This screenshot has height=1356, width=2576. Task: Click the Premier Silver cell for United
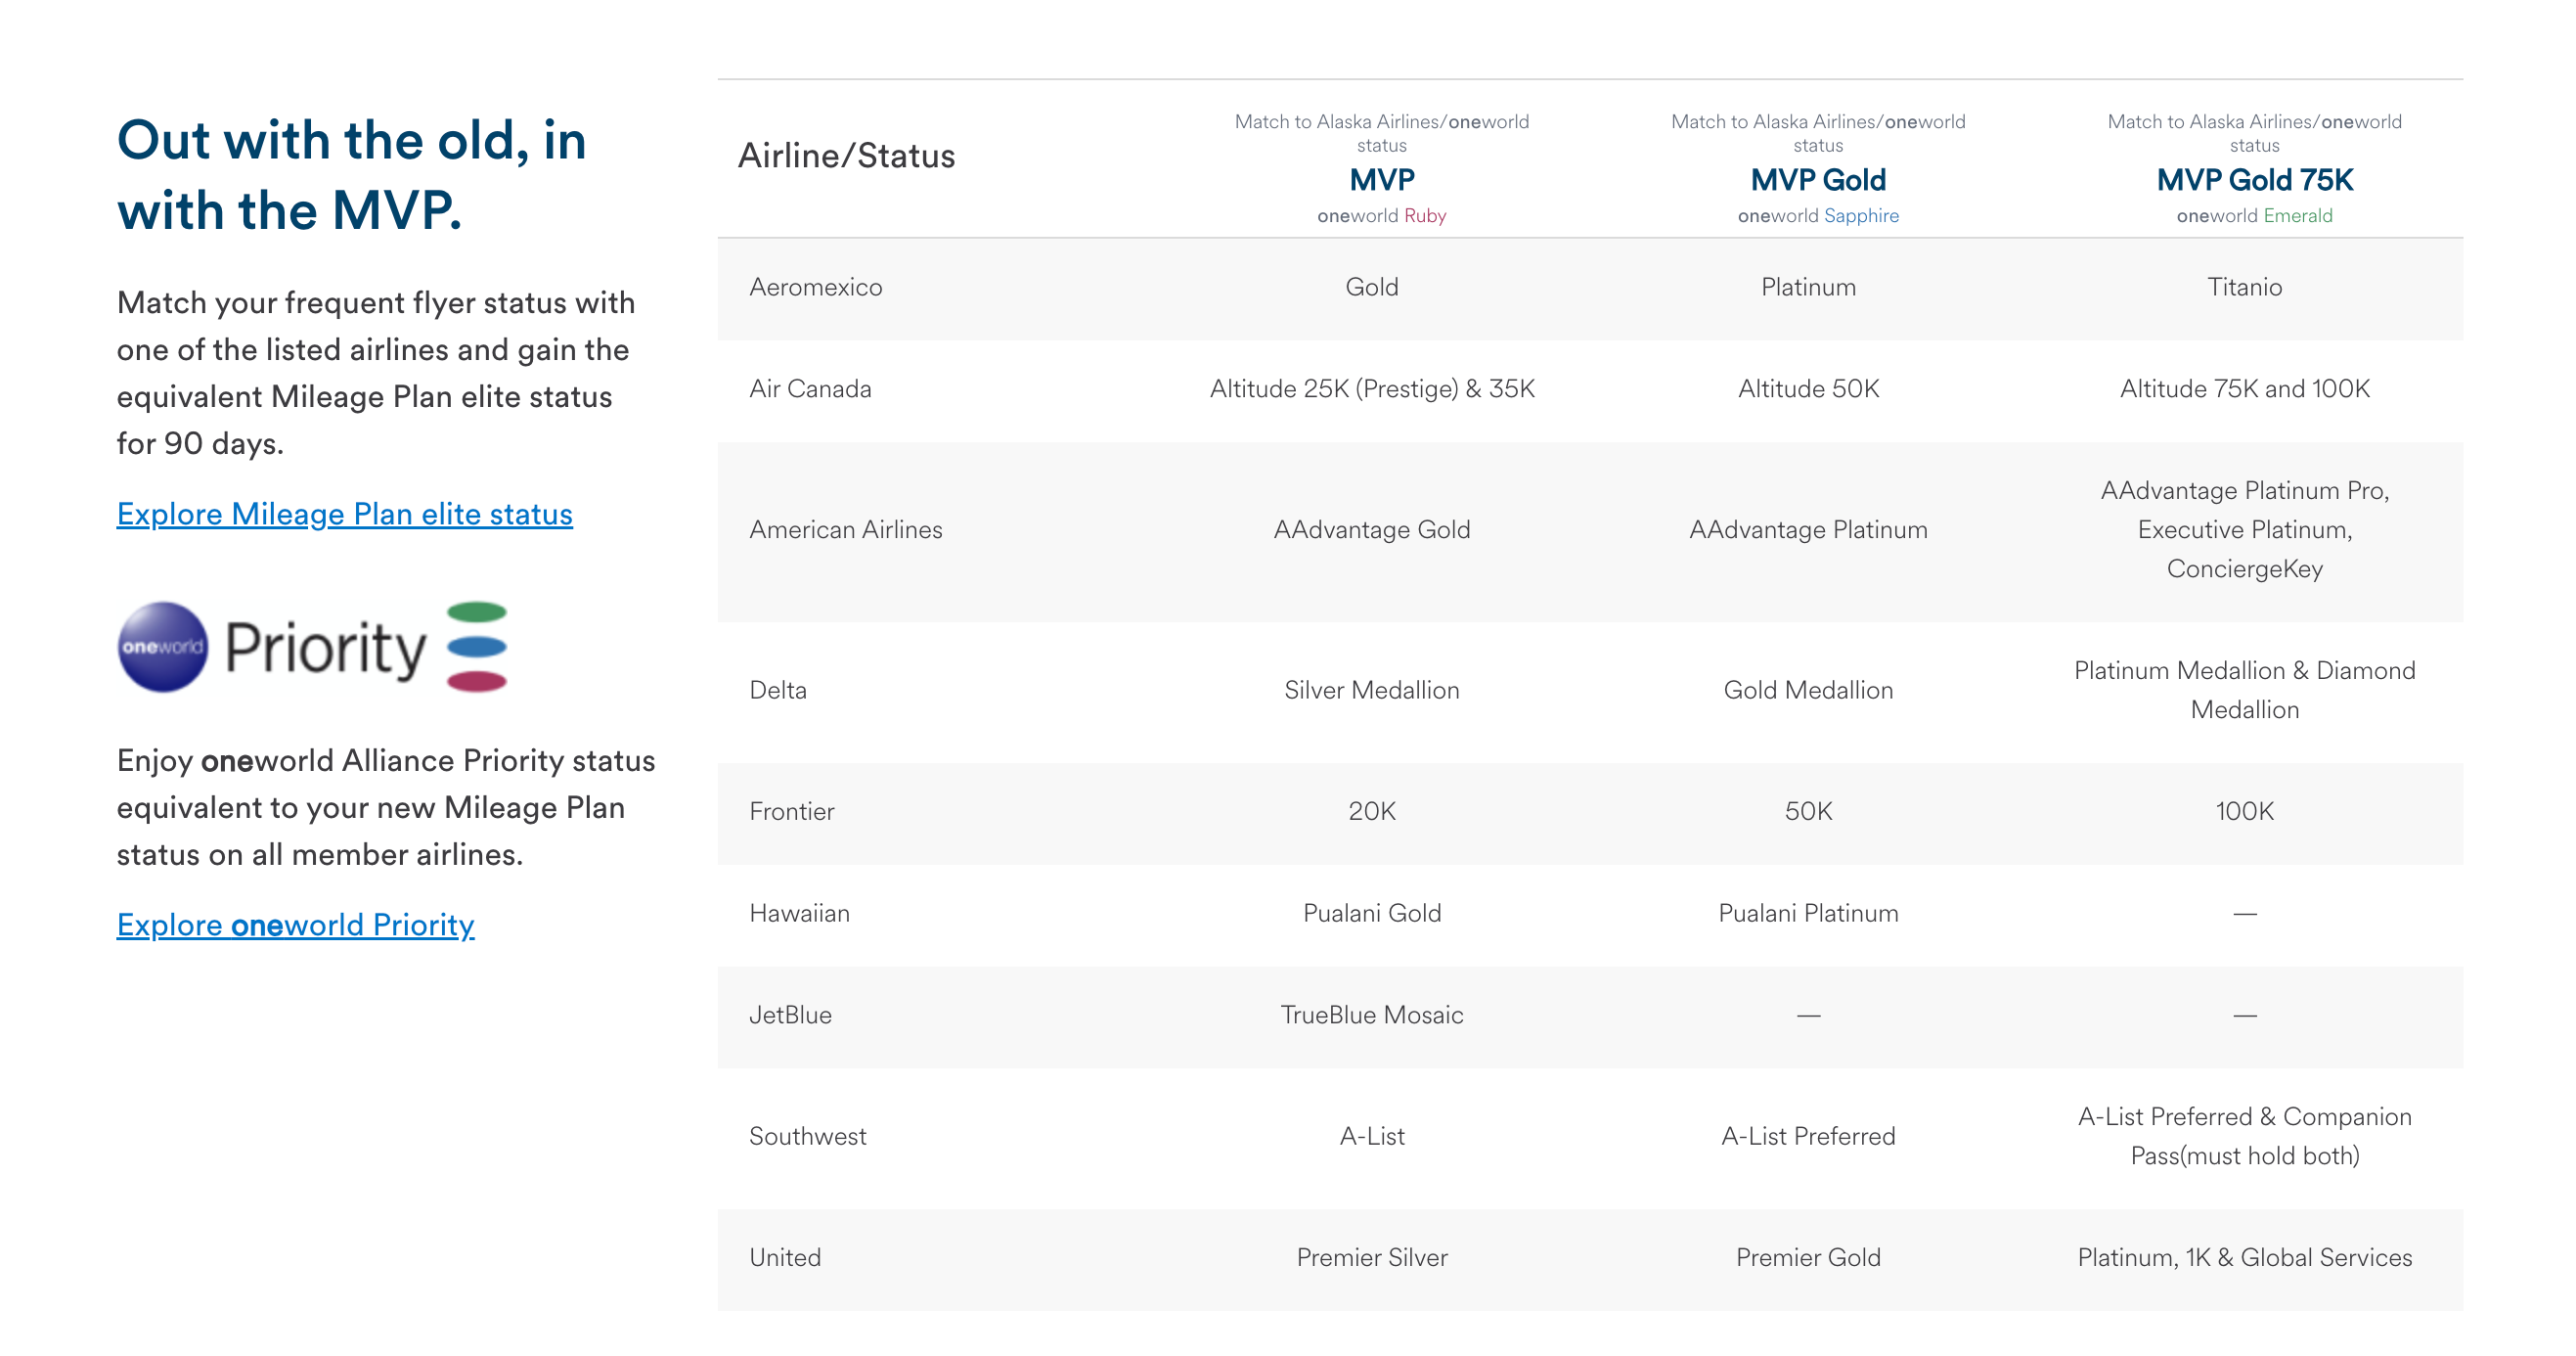[1372, 1257]
